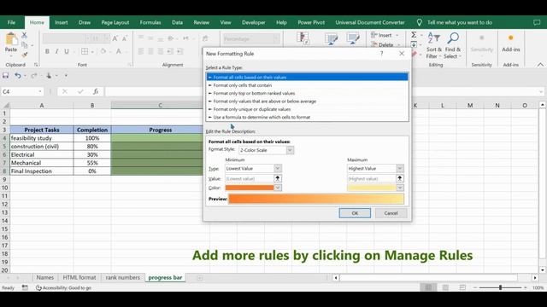Click Cancel in New Formatting Rule dialog

point(391,213)
